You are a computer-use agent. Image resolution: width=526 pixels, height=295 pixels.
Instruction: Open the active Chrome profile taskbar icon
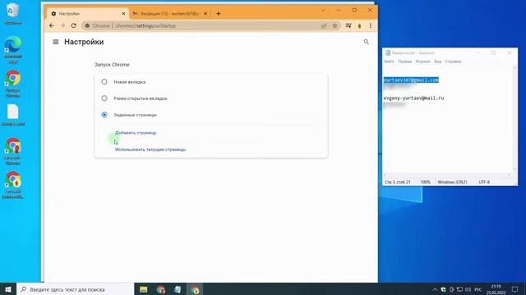pos(195,289)
